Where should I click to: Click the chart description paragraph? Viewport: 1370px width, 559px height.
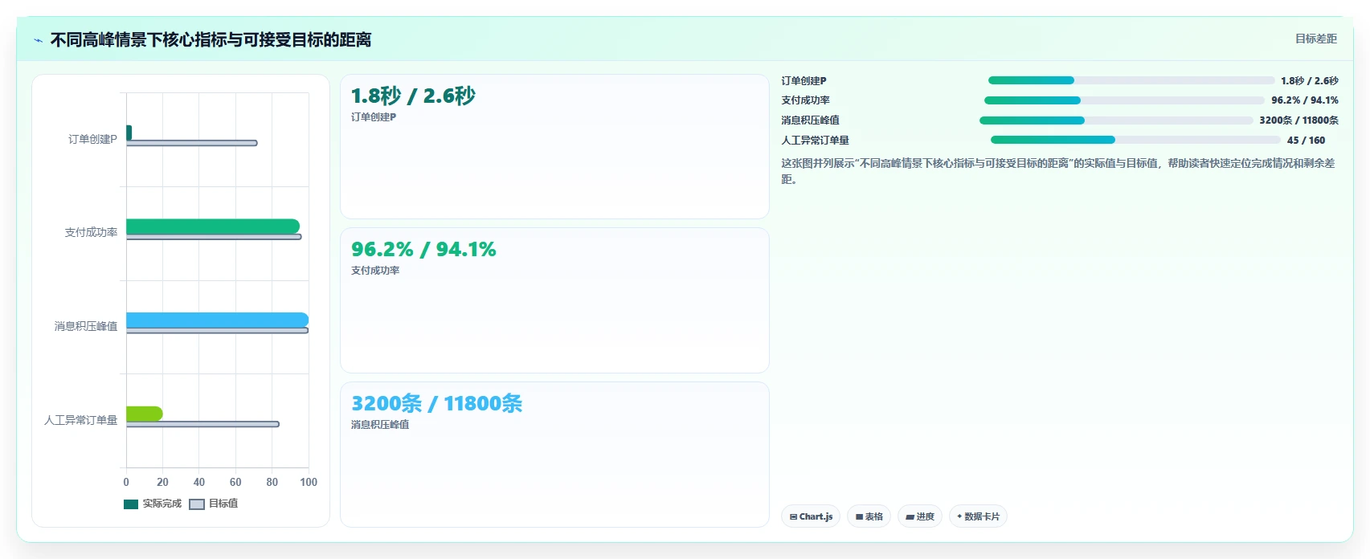1058,171
